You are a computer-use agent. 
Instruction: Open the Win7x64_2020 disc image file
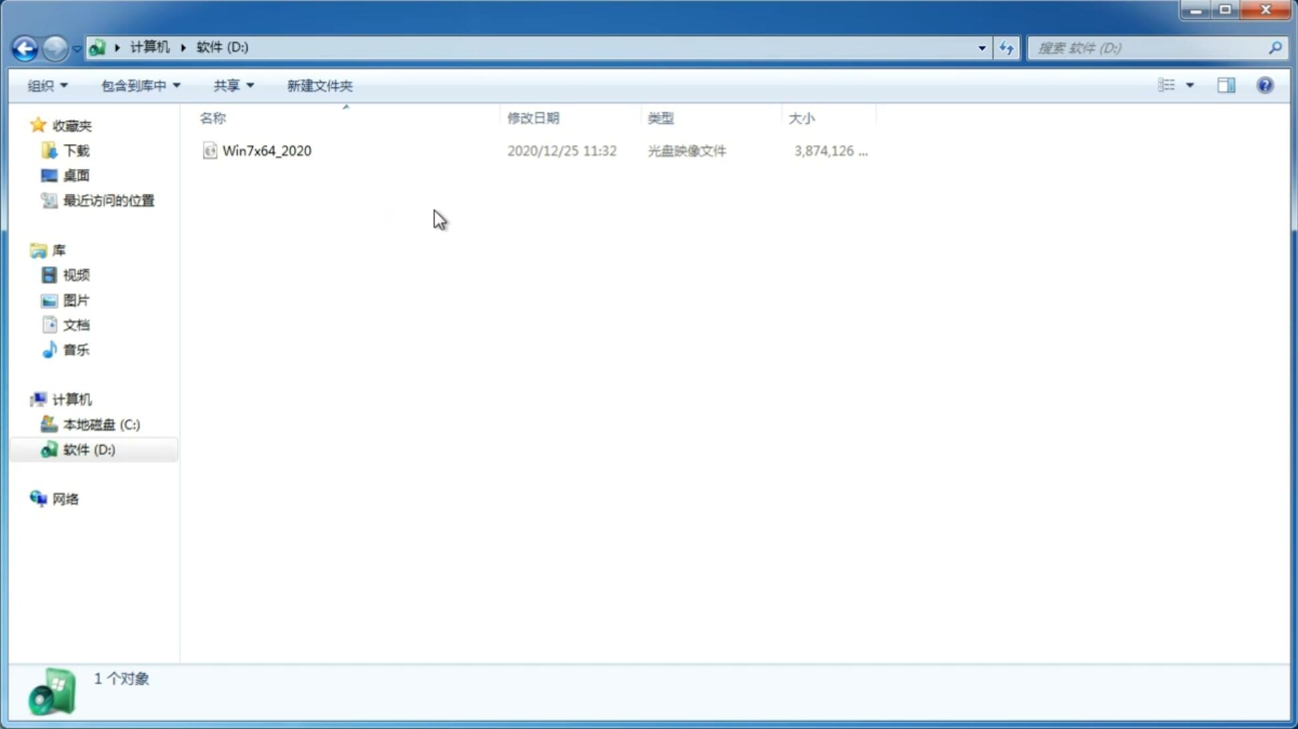pyautogui.click(x=265, y=149)
